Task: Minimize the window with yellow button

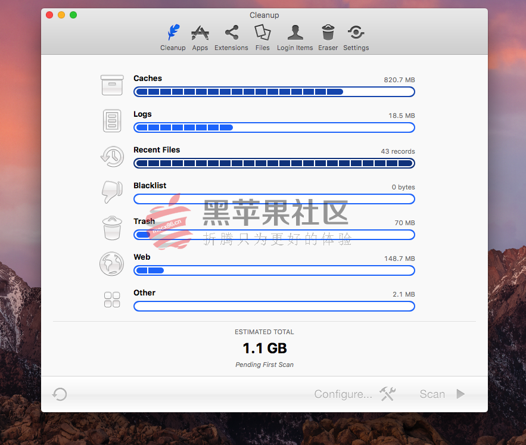Action: (x=61, y=15)
